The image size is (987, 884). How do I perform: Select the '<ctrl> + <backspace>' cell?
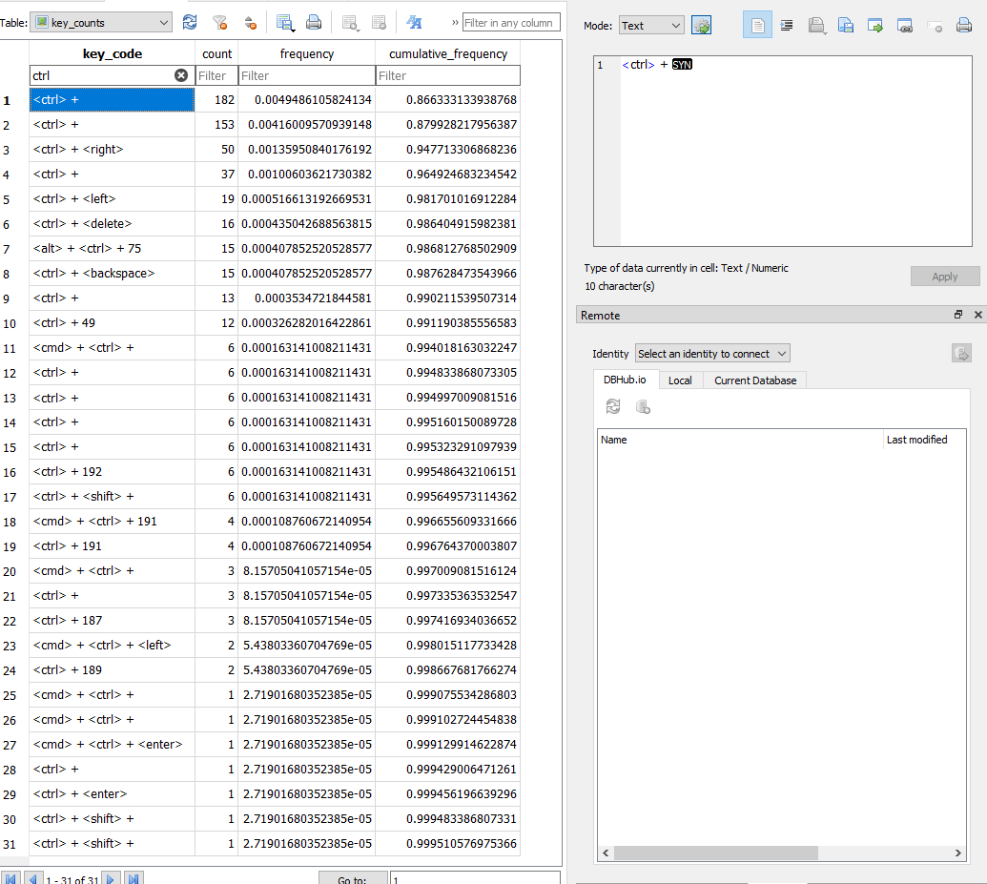coord(112,274)
